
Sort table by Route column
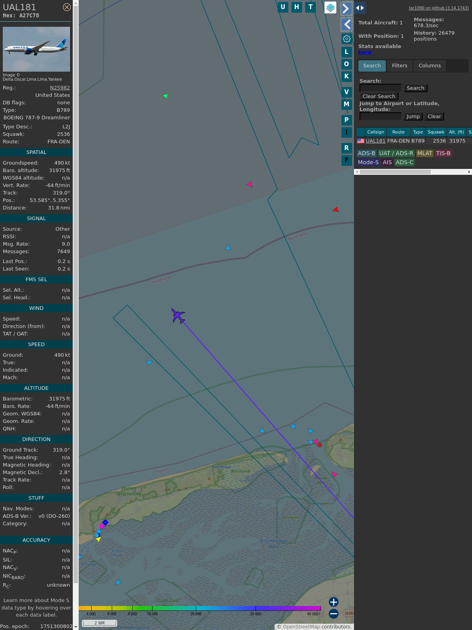[398, 132]
